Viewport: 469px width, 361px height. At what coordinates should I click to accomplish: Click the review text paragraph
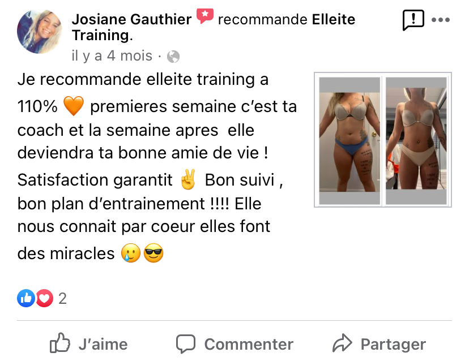157,166
